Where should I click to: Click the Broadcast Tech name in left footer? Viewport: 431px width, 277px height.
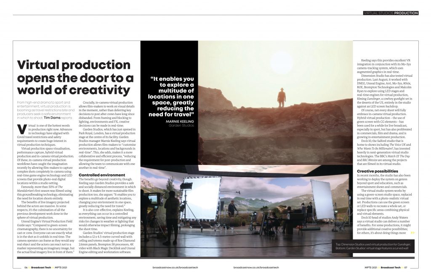[x=42, y=267]
